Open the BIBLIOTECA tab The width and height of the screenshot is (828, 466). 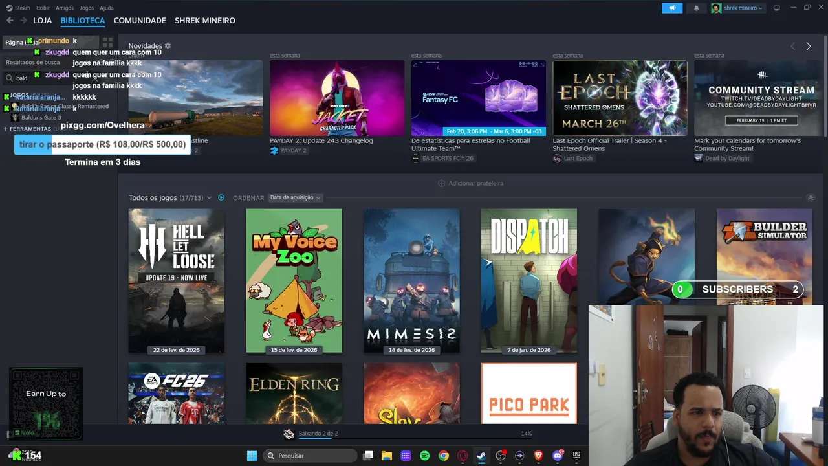pos(83,21)
